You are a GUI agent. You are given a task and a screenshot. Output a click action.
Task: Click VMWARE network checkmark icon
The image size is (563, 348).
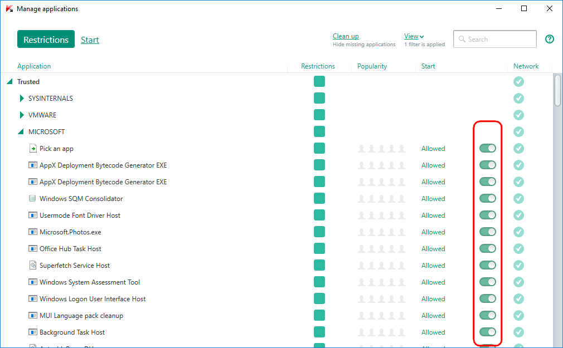click(518, 115)
